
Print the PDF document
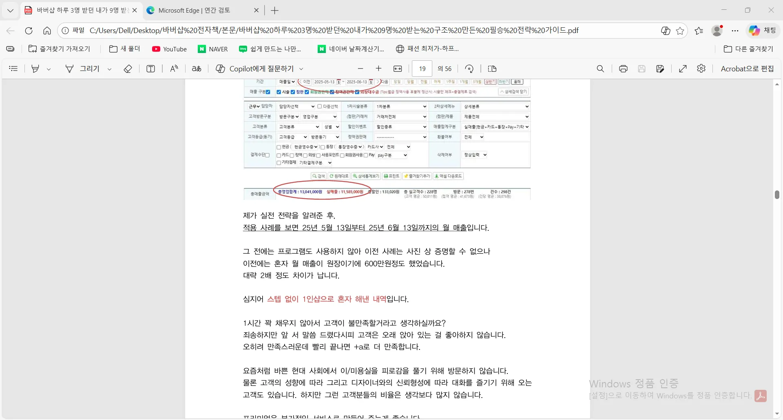pos(623,69)
